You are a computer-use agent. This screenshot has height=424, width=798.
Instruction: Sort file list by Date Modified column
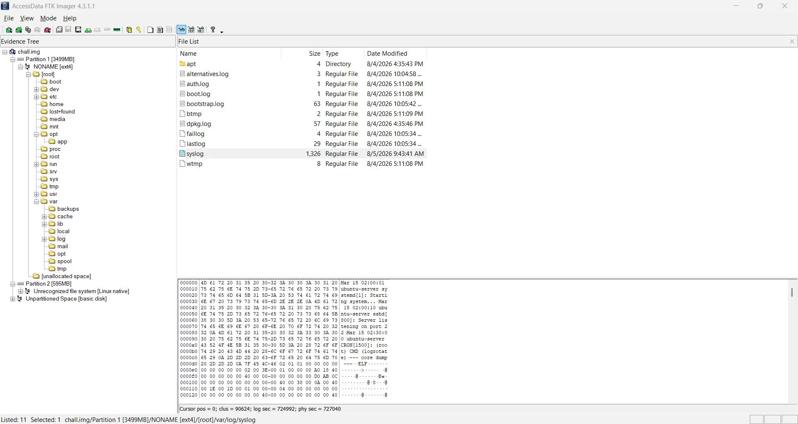396,54
